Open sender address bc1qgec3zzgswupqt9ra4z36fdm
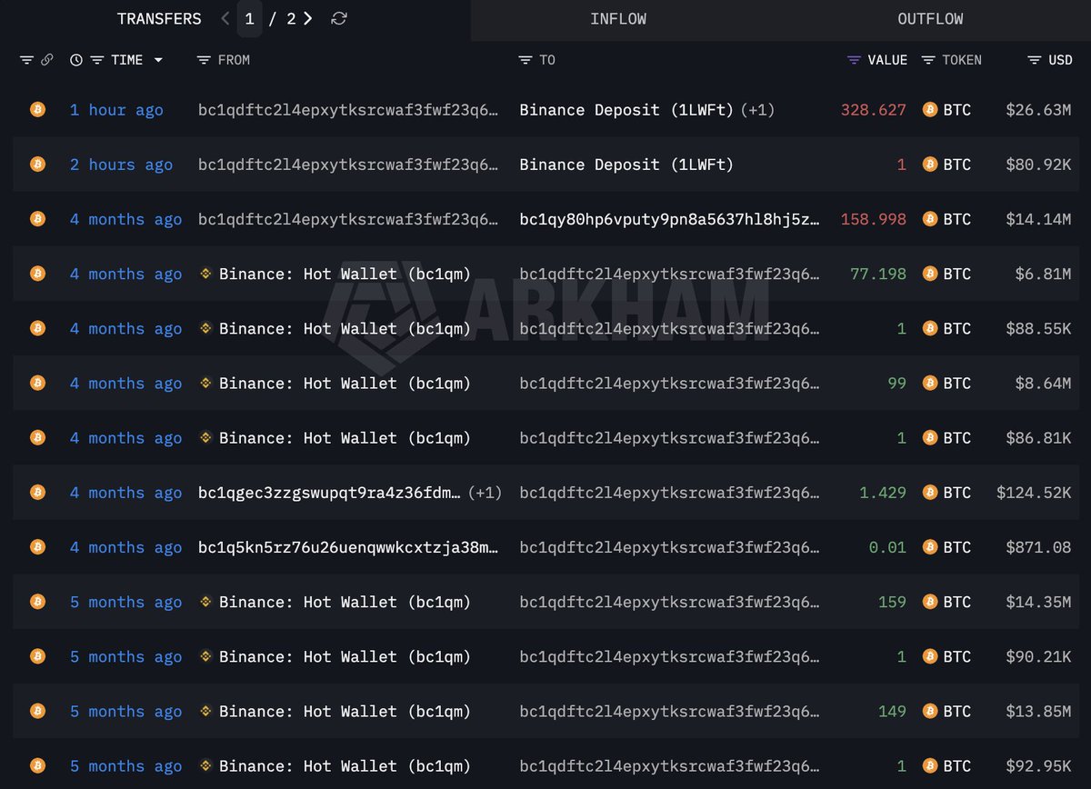Image resolution: width=1091 pixels, height=789 pixels. point(330,493)
